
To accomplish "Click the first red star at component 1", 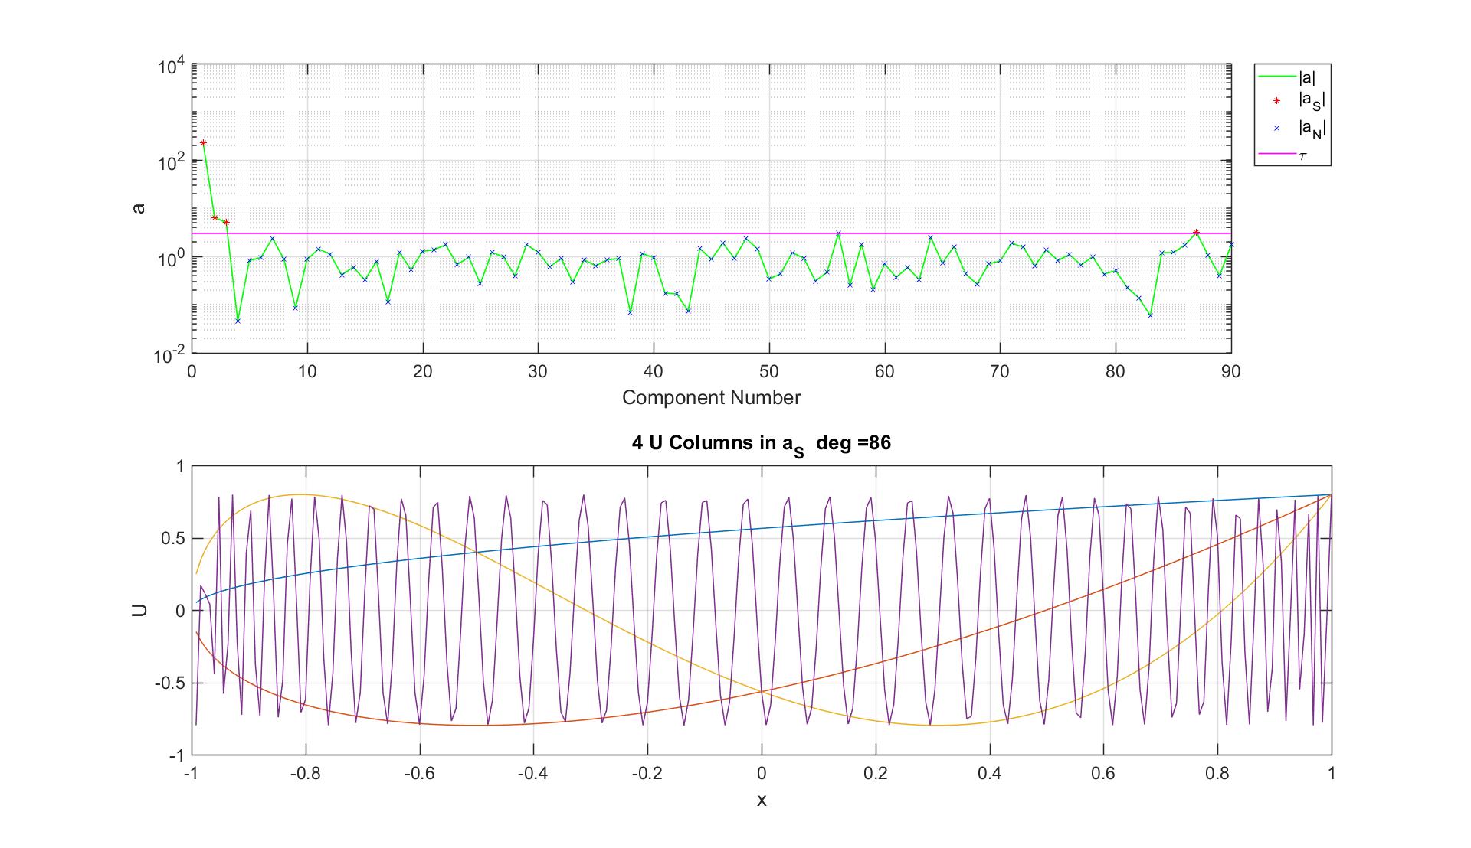I will tap(203, 143).
